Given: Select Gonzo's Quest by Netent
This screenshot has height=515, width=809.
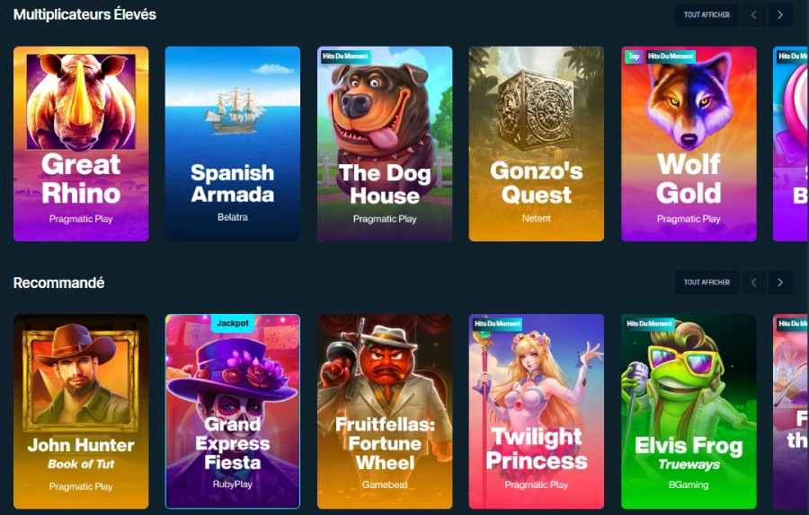Looking at the screenshot, I should click(536, 144).
